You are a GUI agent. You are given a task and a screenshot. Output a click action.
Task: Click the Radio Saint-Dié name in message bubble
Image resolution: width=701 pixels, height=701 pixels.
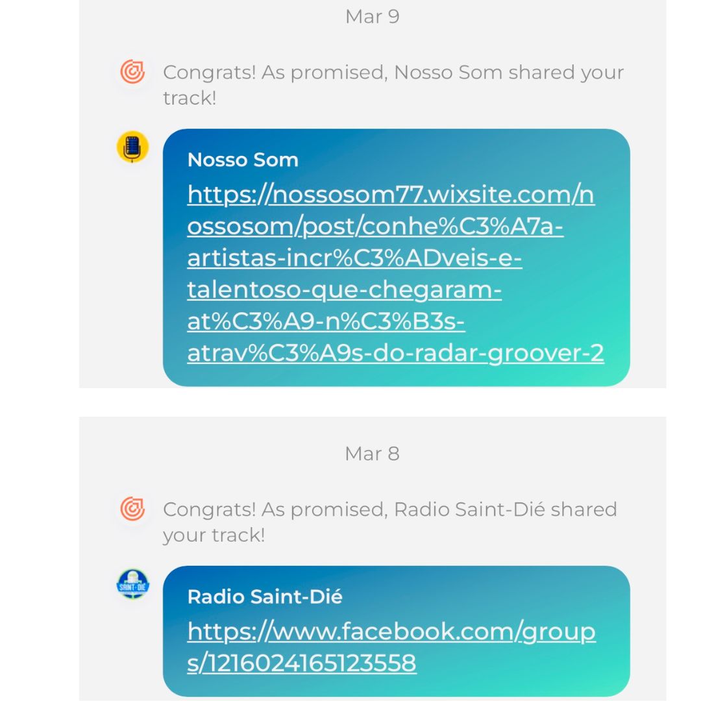click(265, 596)
